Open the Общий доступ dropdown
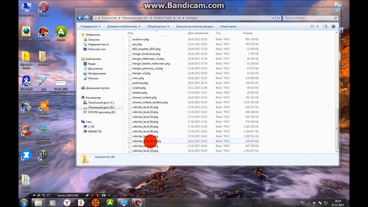Viewport: 368px width, 207px height. (x=158, y=26)
